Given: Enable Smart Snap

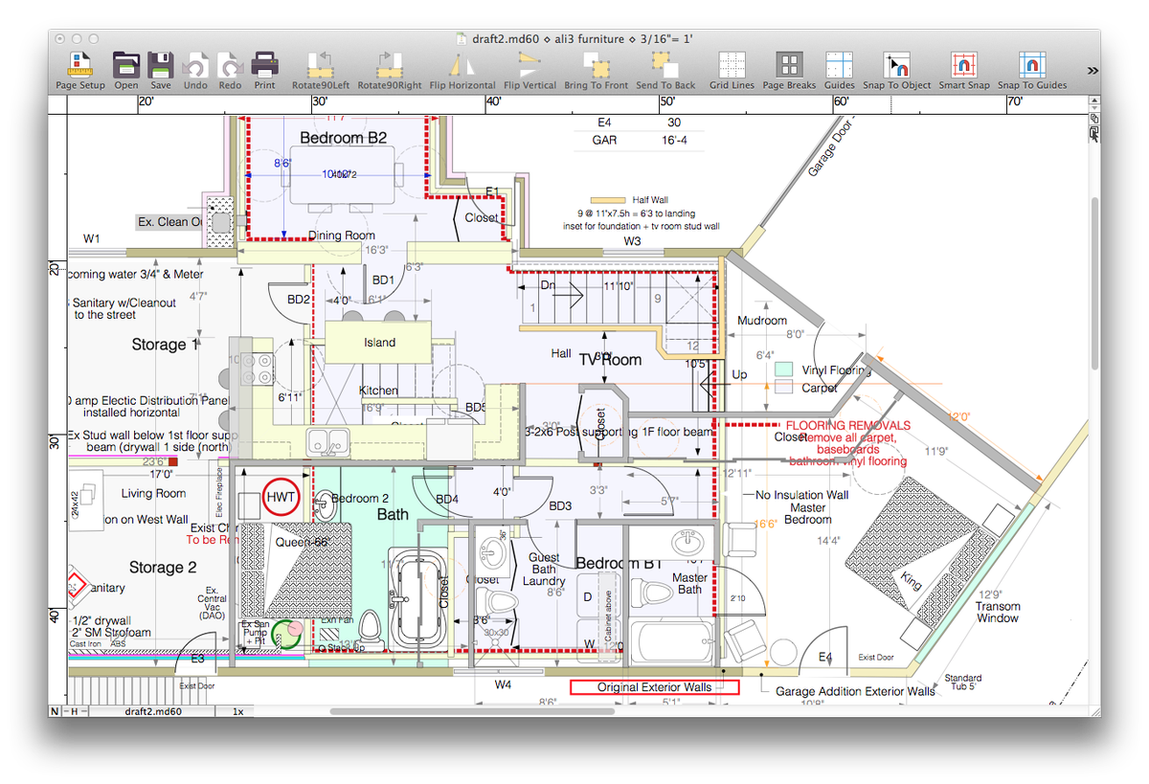Looking at the screenshot, I should pos(964,71).
